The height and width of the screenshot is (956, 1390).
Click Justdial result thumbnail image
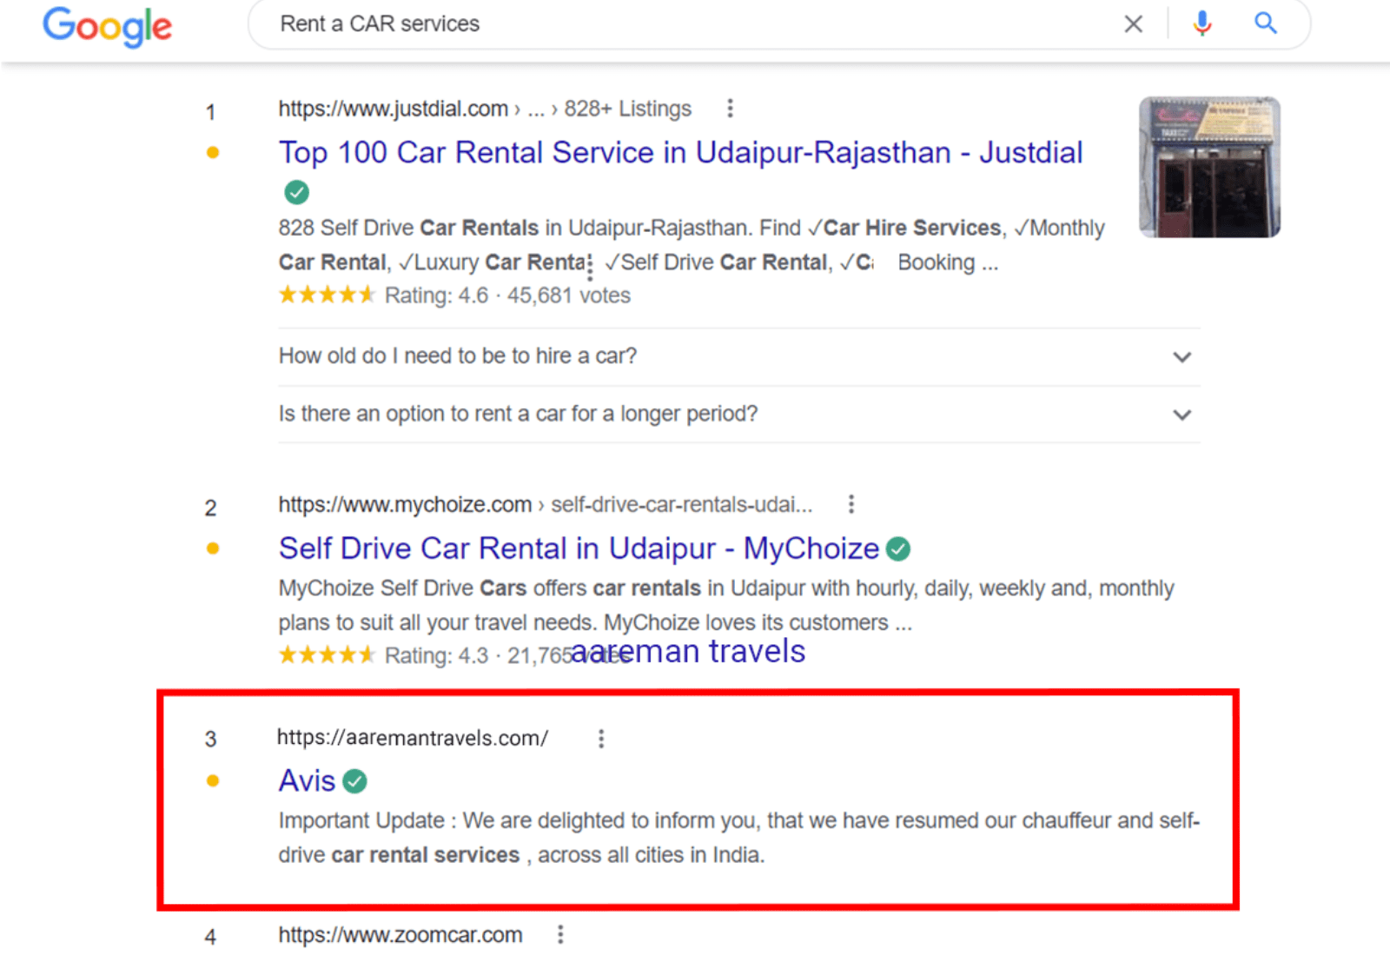point(1209,167)
